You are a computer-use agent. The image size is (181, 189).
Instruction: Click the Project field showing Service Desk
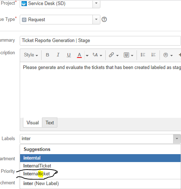[x=56, y=4]
